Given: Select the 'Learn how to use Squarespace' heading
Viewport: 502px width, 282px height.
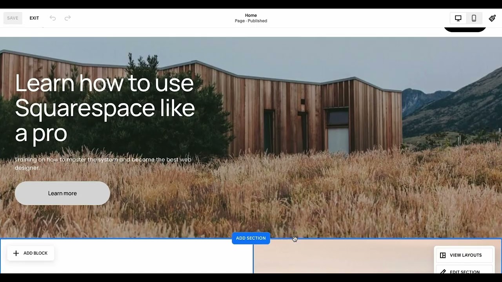Looking at the screenshot, I should (x=105, y=108).
